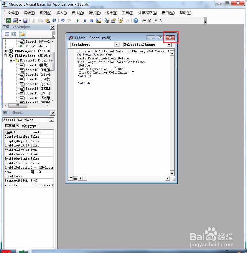Click the View Microsoft Excel toolbar icon
Image resolution: width=247 pixels, height=253 pixels.
[9, 21]
